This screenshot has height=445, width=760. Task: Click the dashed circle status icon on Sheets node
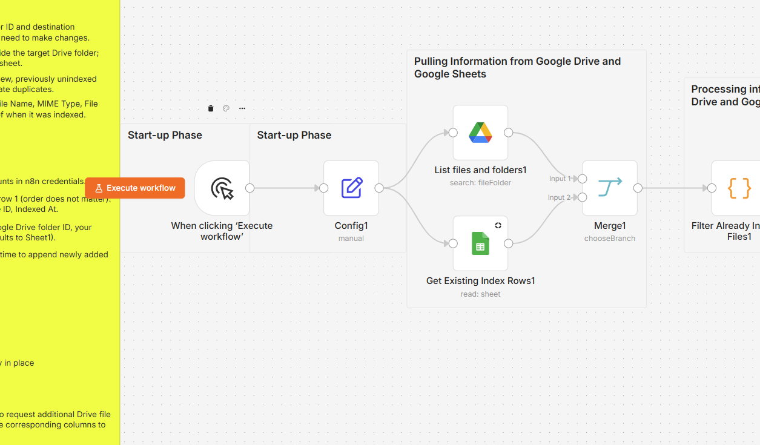point(498,225)
